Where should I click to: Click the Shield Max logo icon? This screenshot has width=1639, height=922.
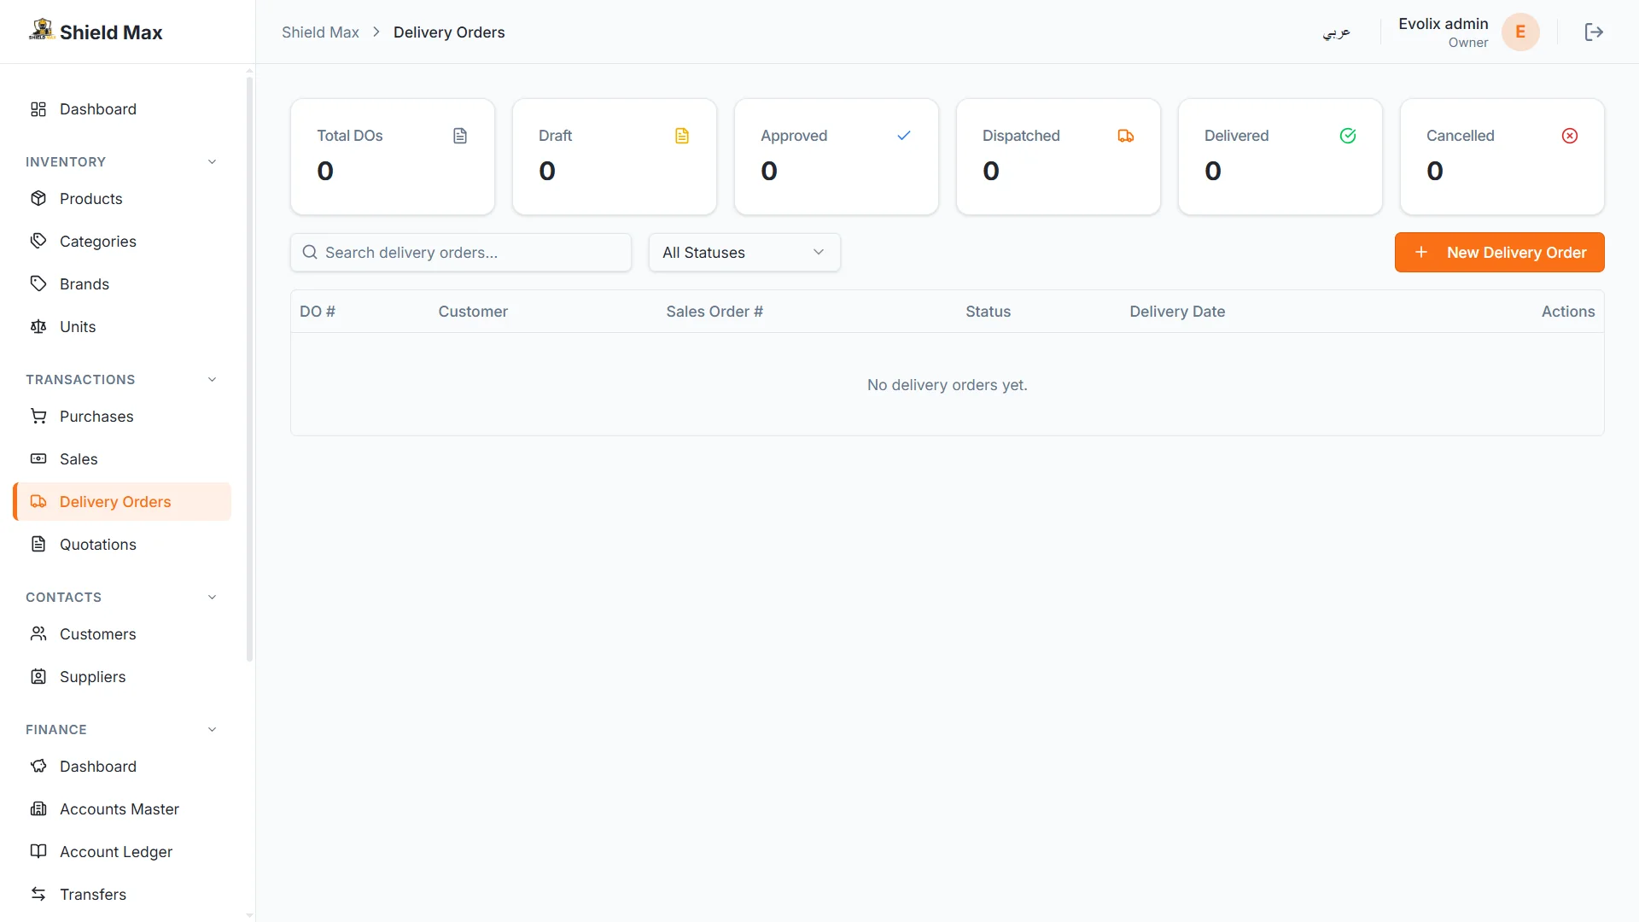41,30
